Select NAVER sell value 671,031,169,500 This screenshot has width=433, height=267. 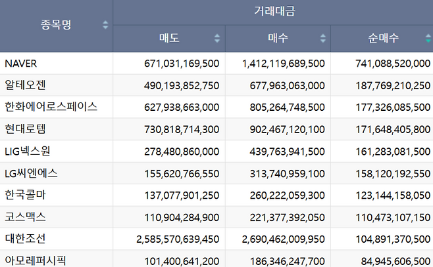[x=182, y=64]
